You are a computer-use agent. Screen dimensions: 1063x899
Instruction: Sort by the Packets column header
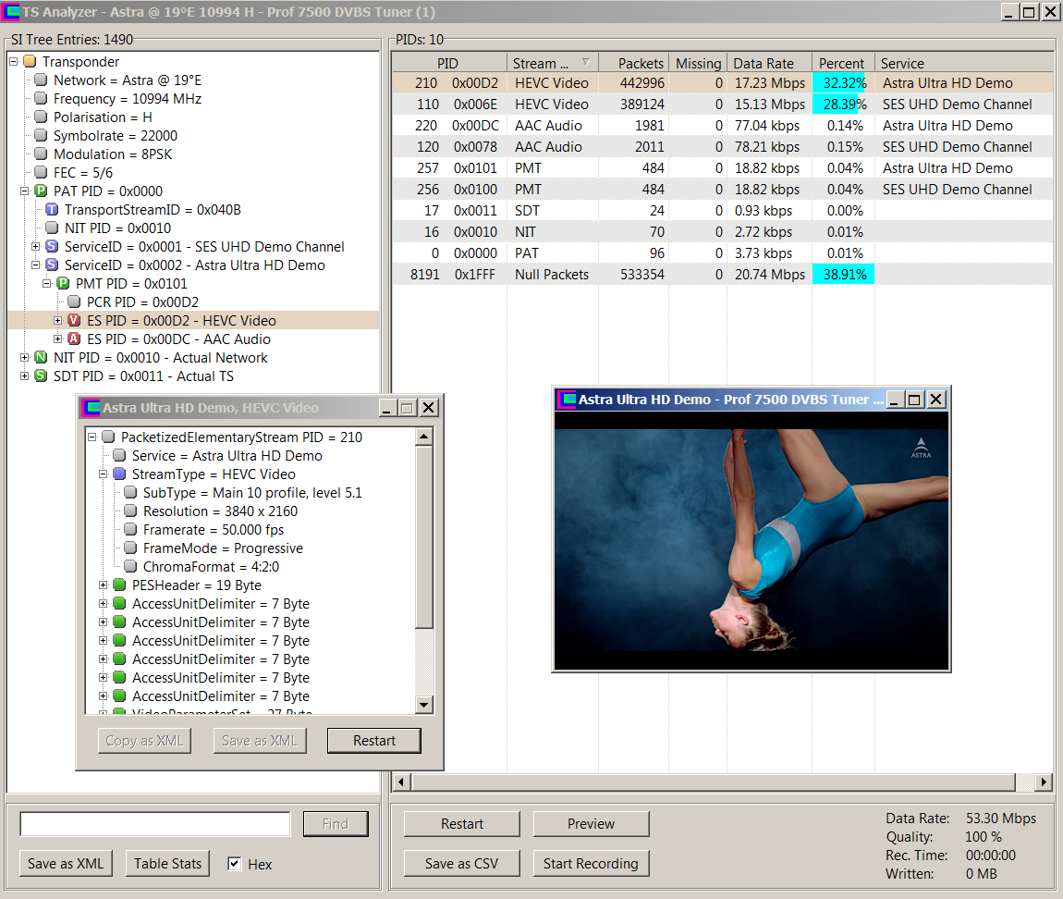[634, 63]
